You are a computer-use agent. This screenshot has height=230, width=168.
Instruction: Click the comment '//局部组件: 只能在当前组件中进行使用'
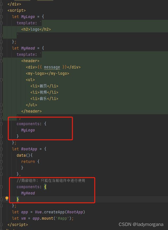(x=51, y=180)
